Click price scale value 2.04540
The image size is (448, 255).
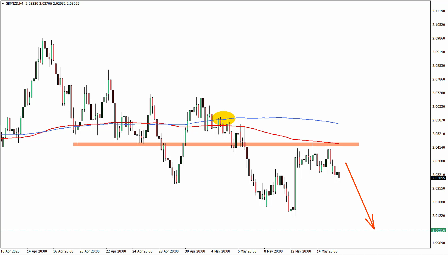pos(438,147)
